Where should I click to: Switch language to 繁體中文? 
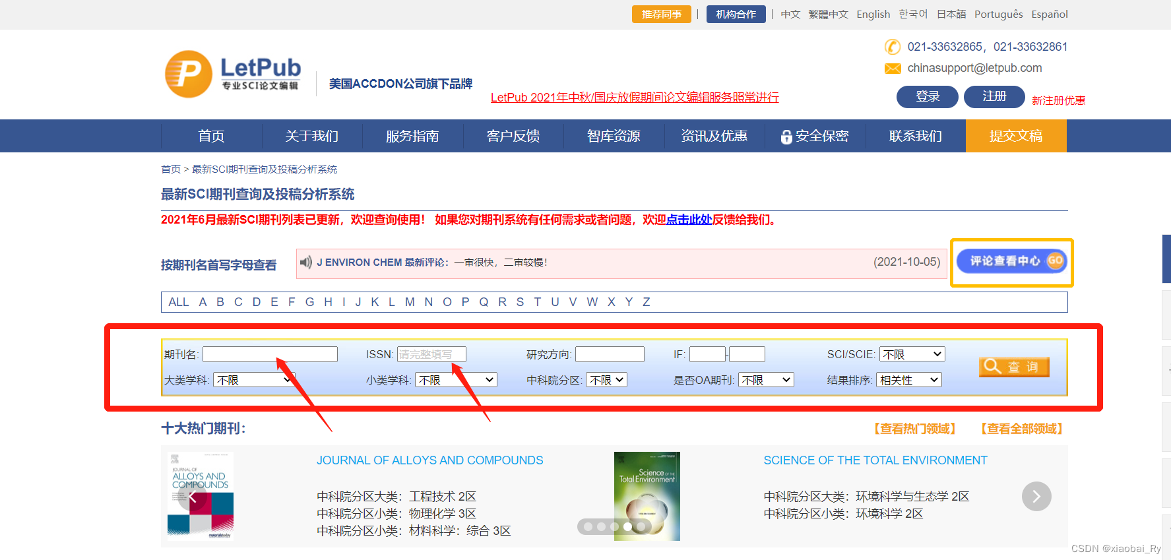click(829, 15)
